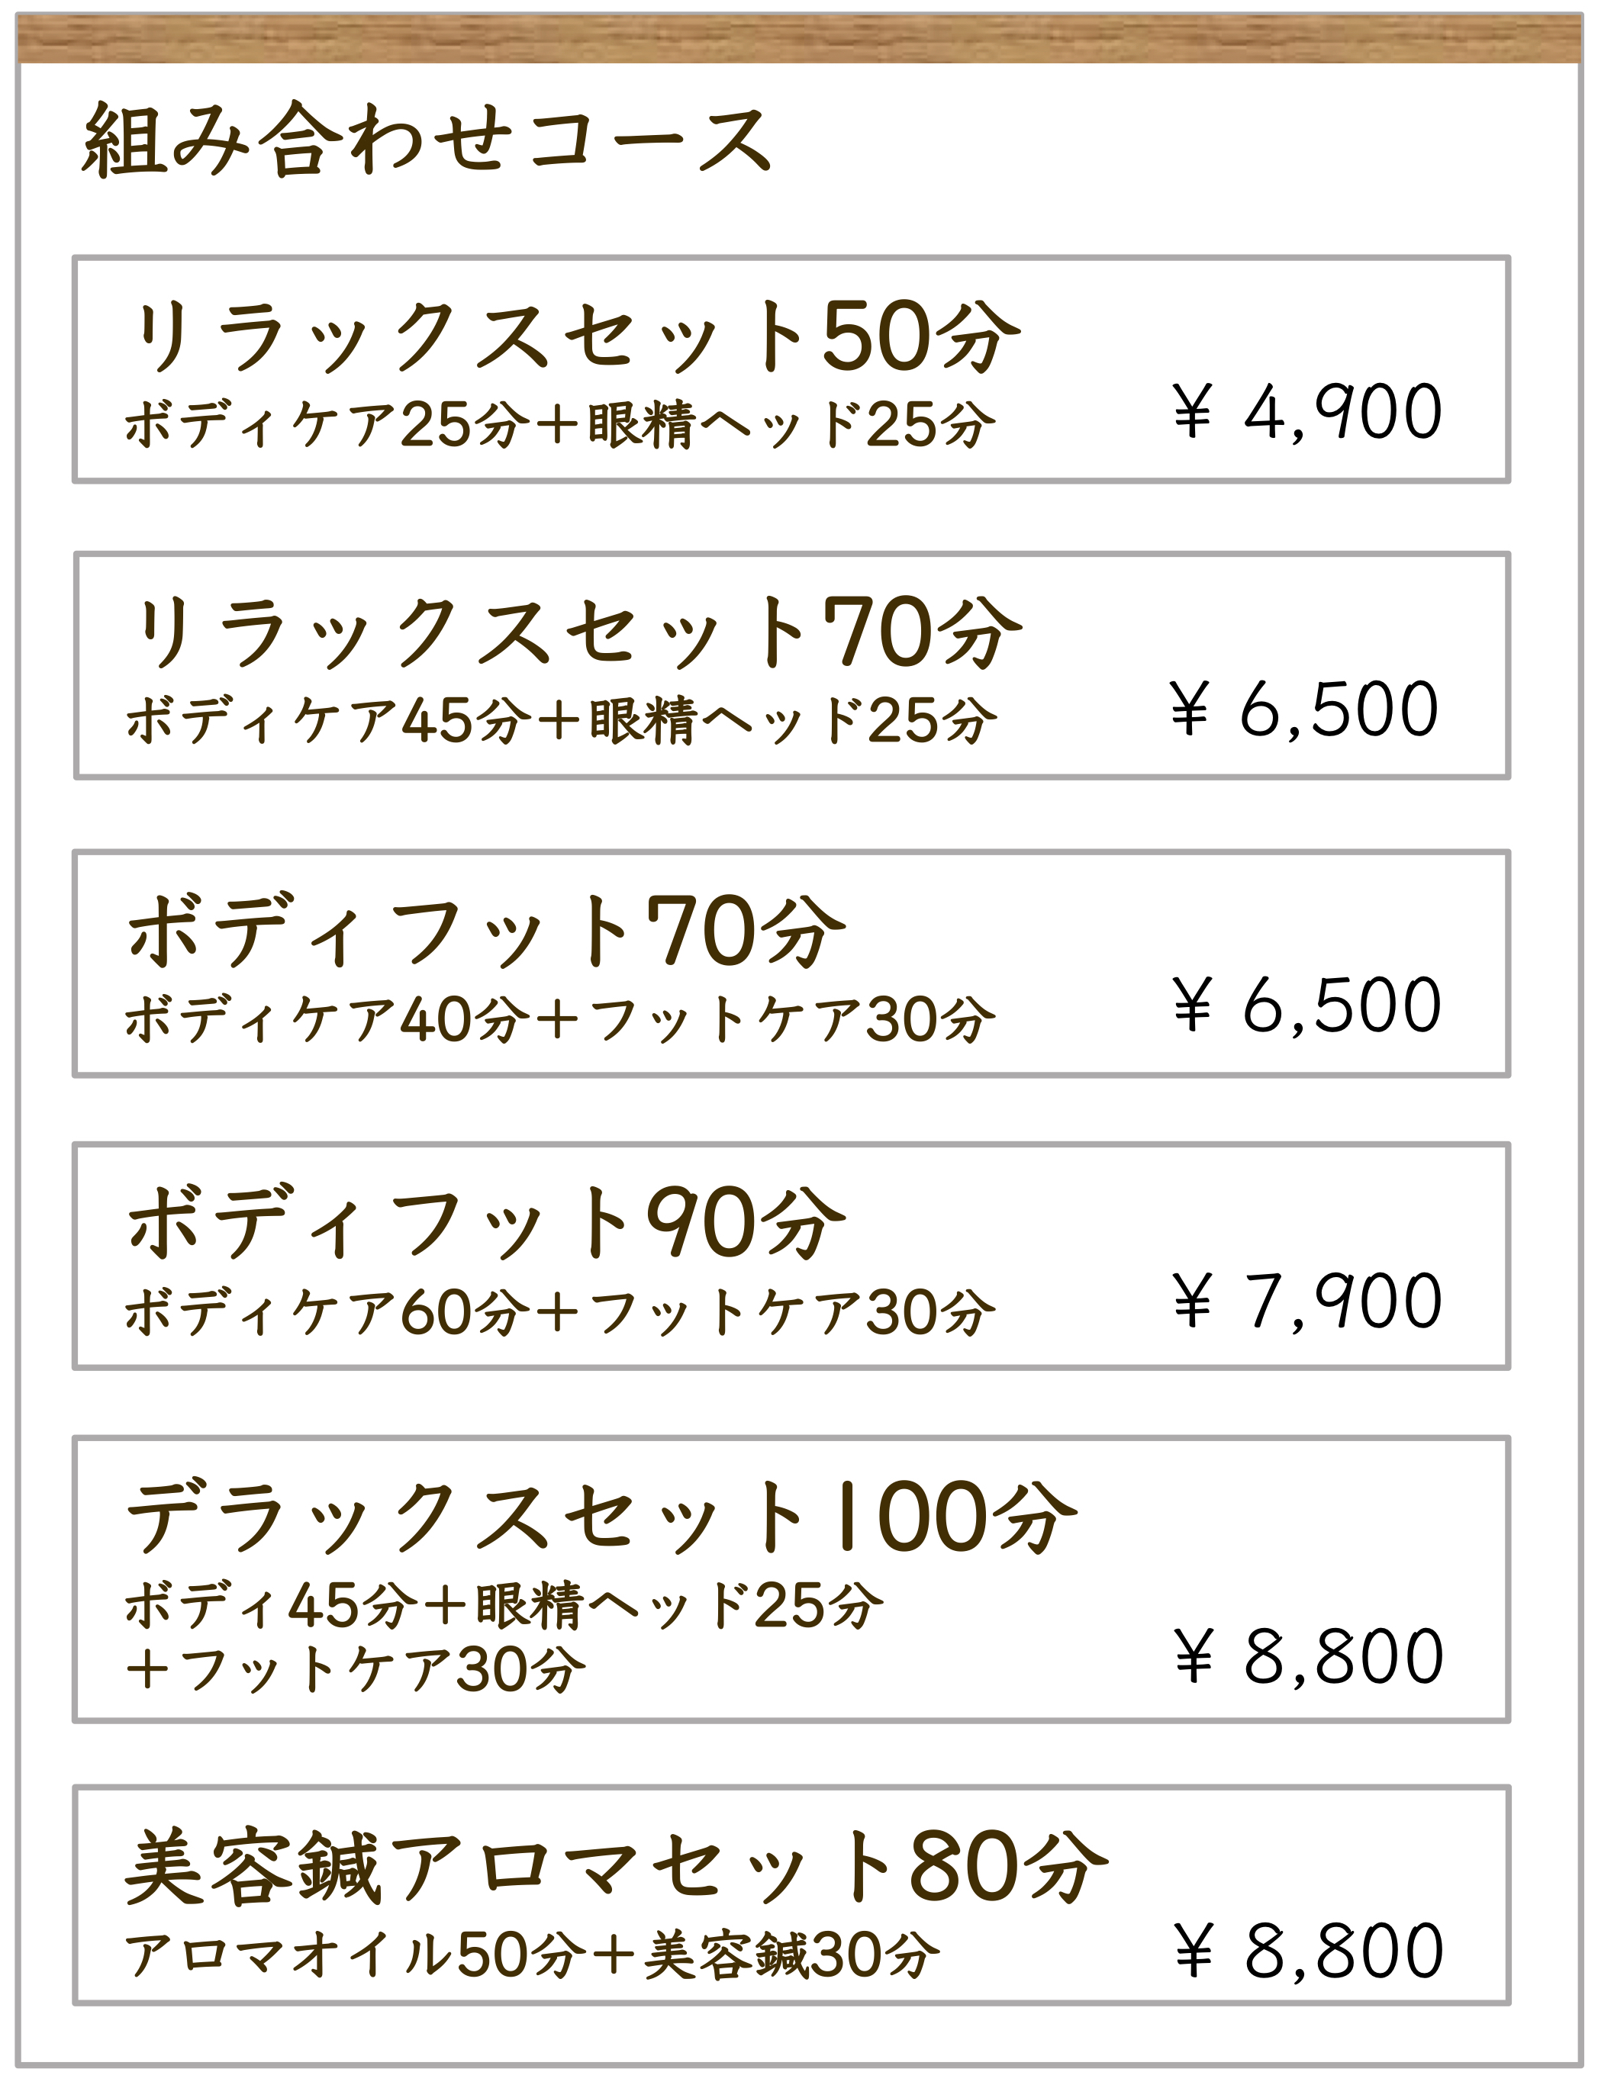
Task: Click the ボディケア40分+フットケア30分 description
Action: pos(560,1017)
